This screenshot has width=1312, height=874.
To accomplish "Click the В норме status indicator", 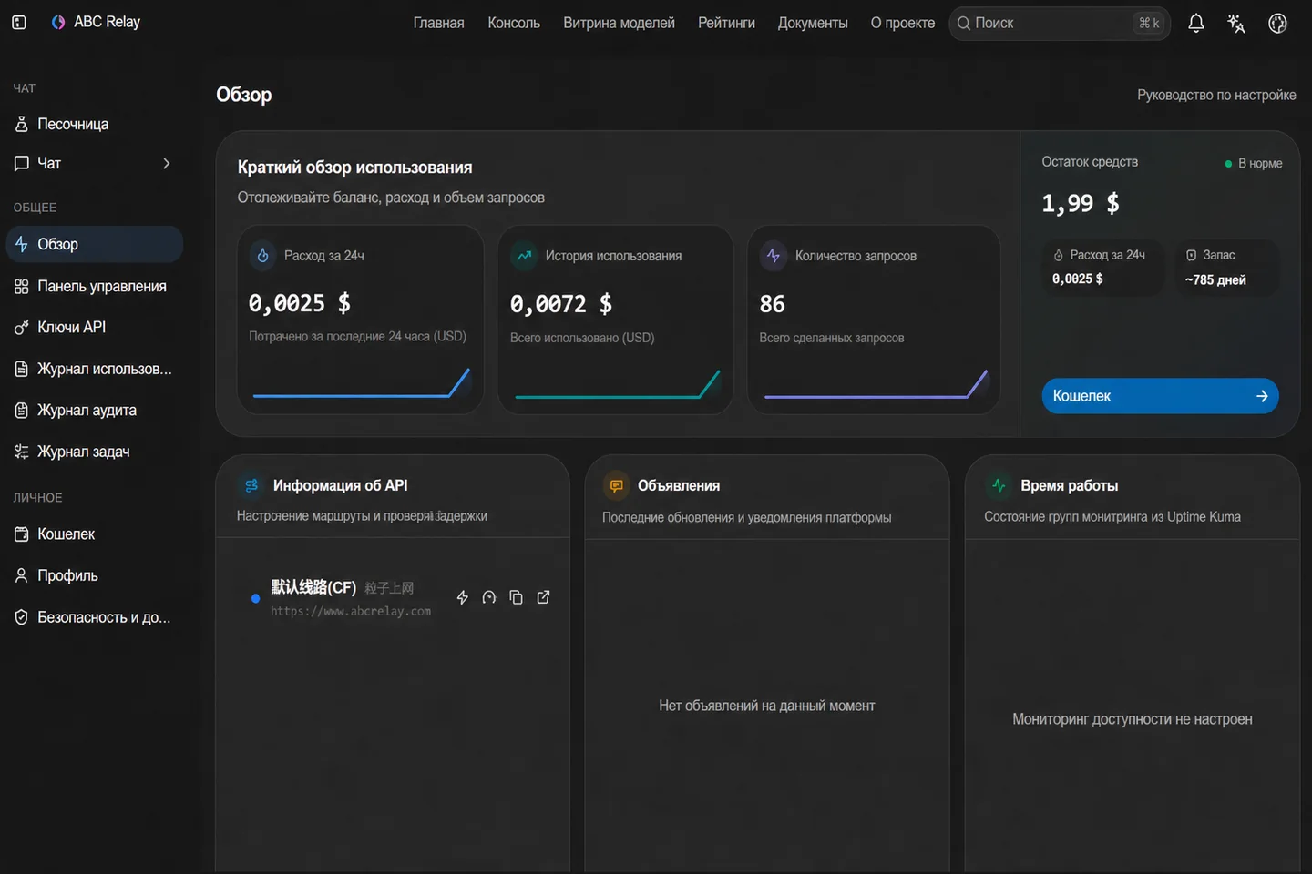I will (1254, 164).
